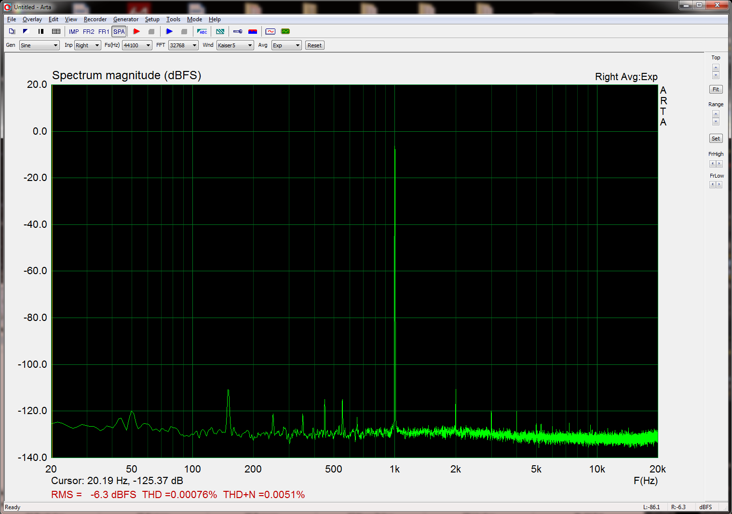Open the Generator menu
The image size is (732, 514).
[x=126, y=19]
